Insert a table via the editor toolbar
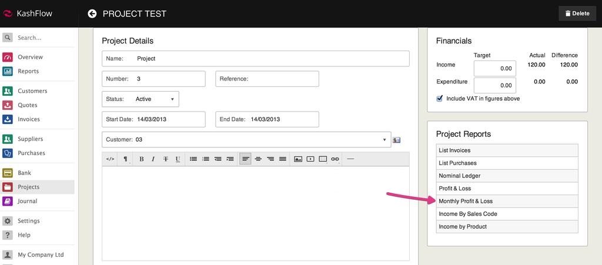602x265 pixels. click(x=323, y=159)
